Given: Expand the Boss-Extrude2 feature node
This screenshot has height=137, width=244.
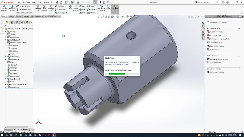Looking at the screenshot, I should click(x=6, y=57).
